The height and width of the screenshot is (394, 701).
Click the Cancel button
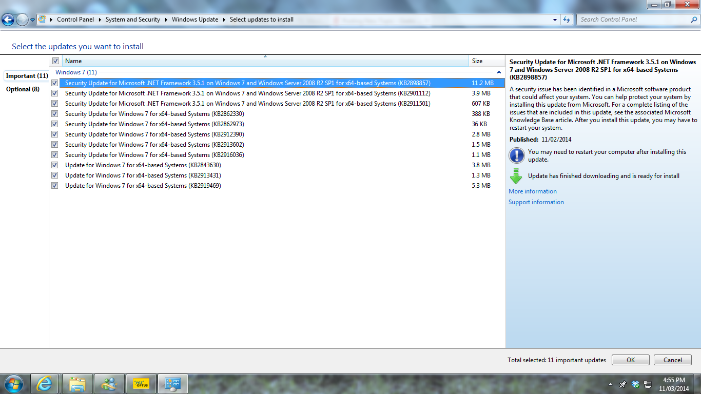point(673,360)
